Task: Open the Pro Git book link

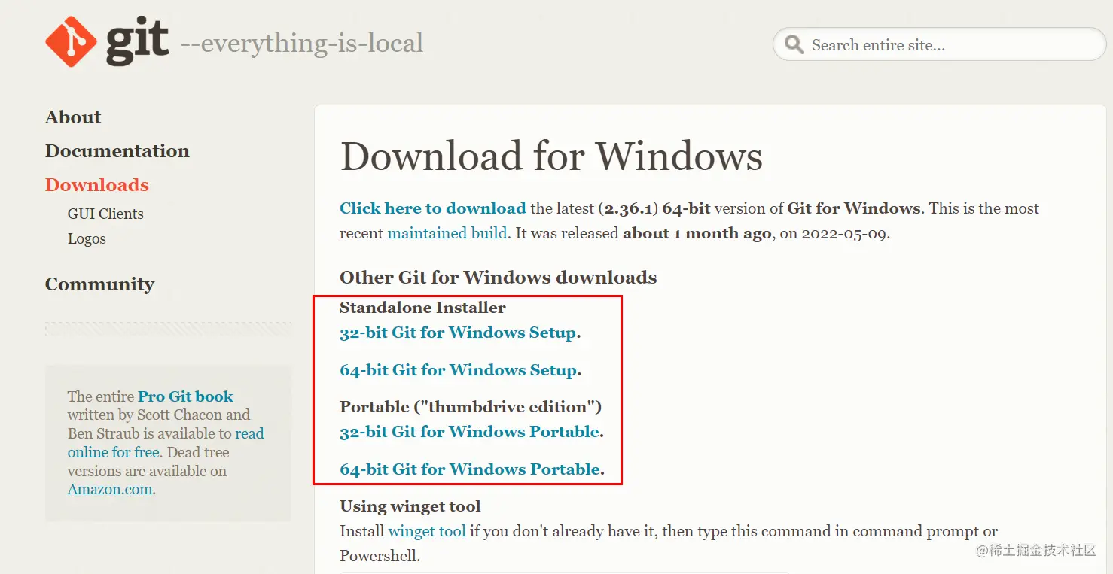Action: [185, 396]
